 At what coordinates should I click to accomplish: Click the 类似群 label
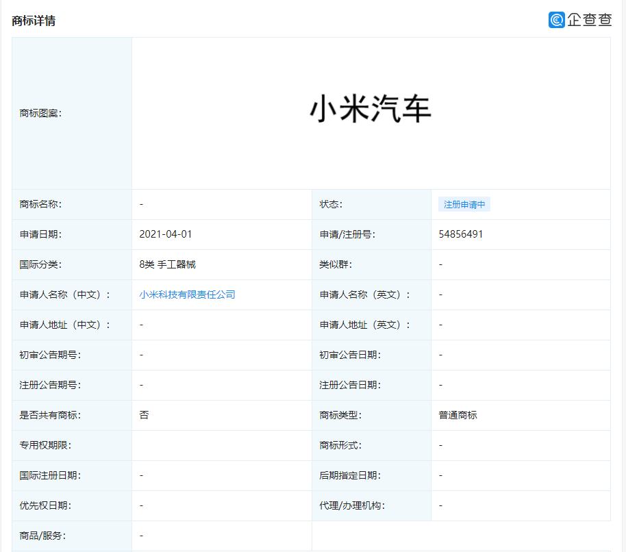(336, 264)
